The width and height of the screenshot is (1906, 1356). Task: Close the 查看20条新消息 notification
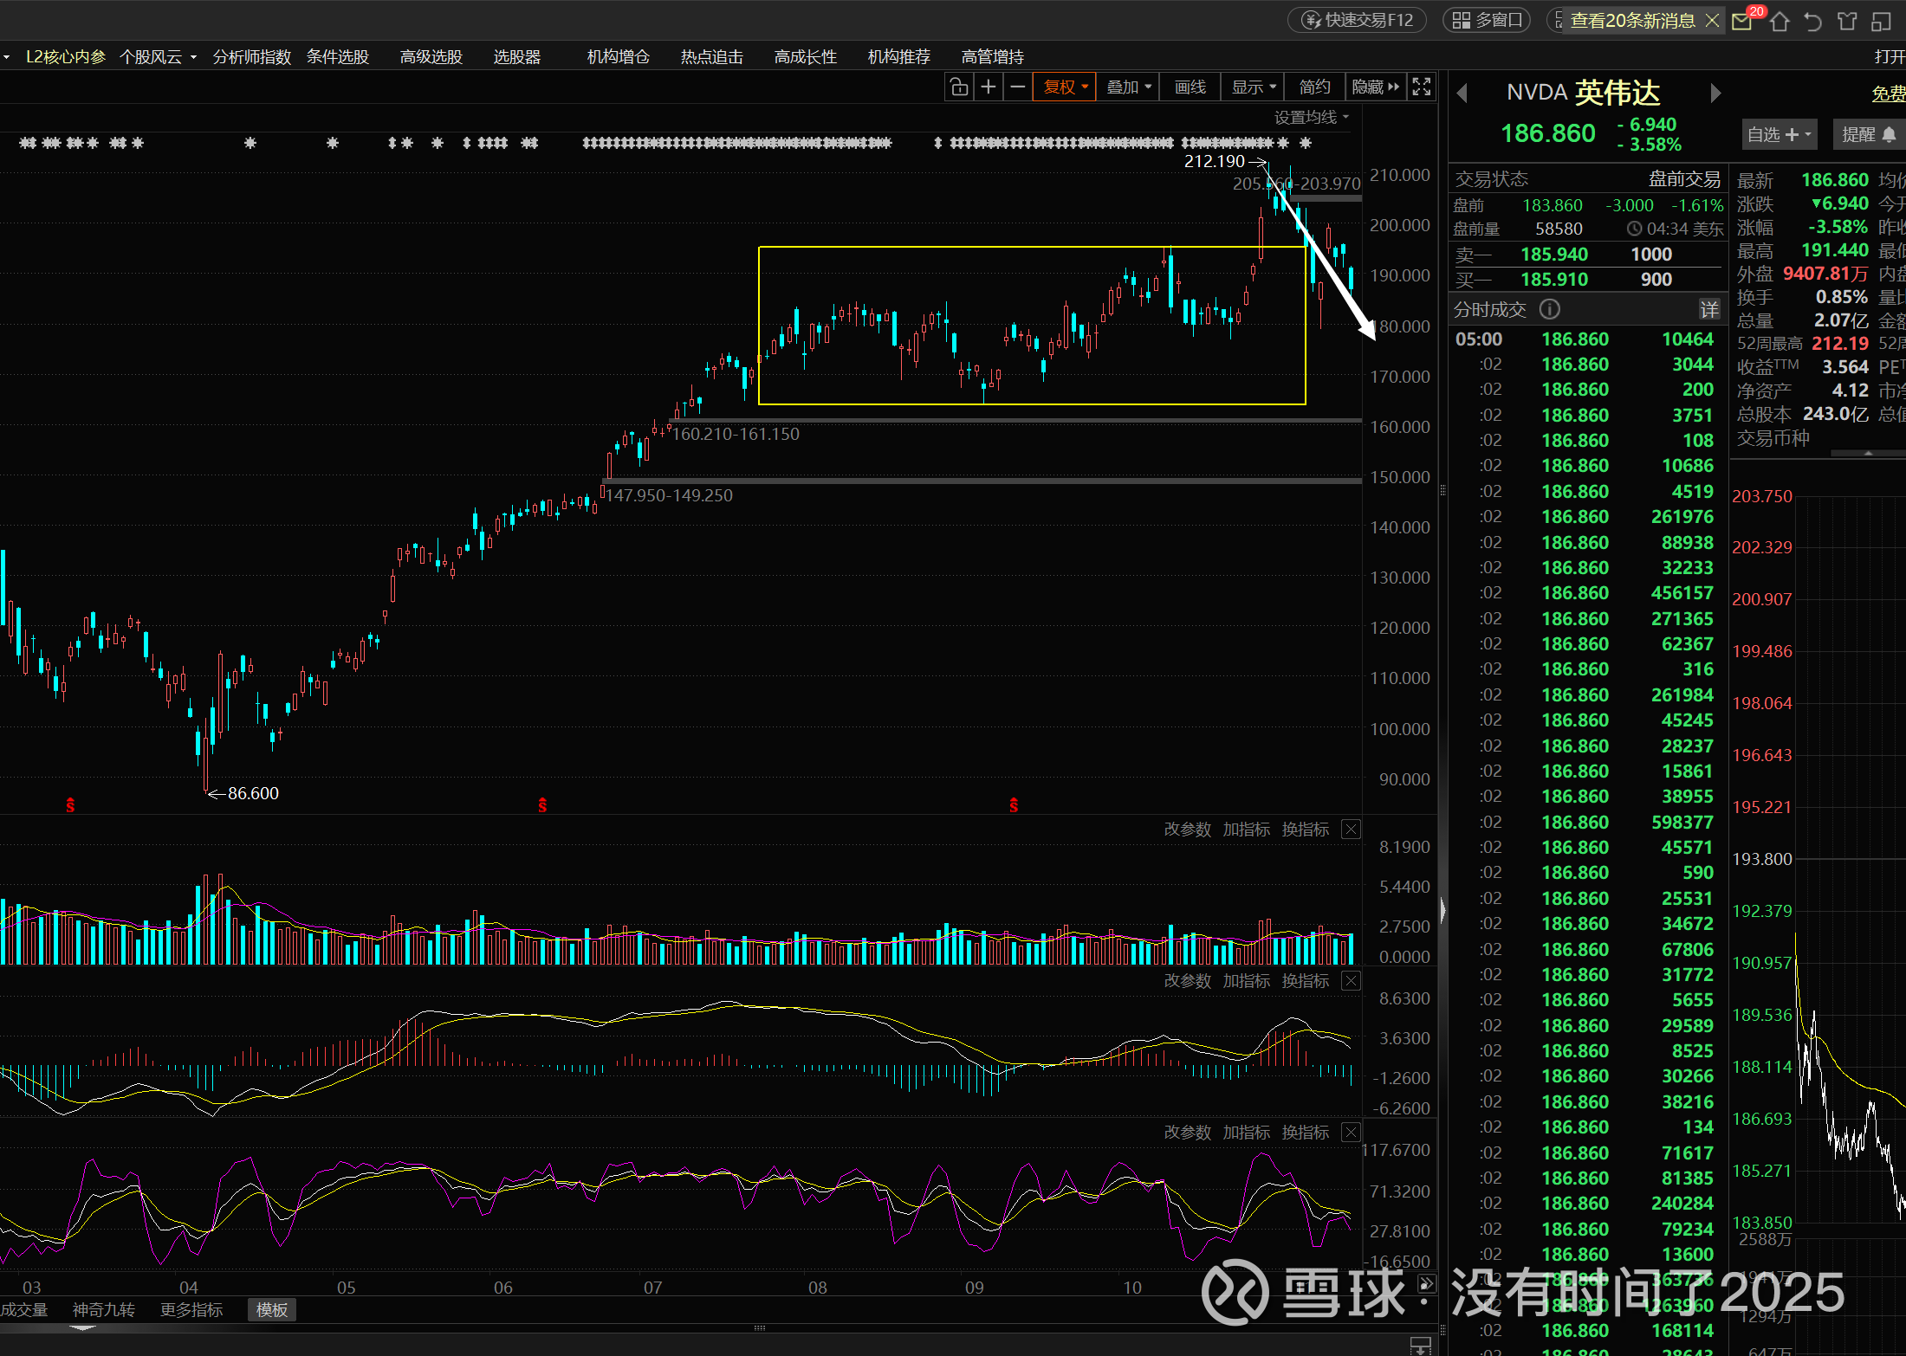click(x=1712, y=20)
